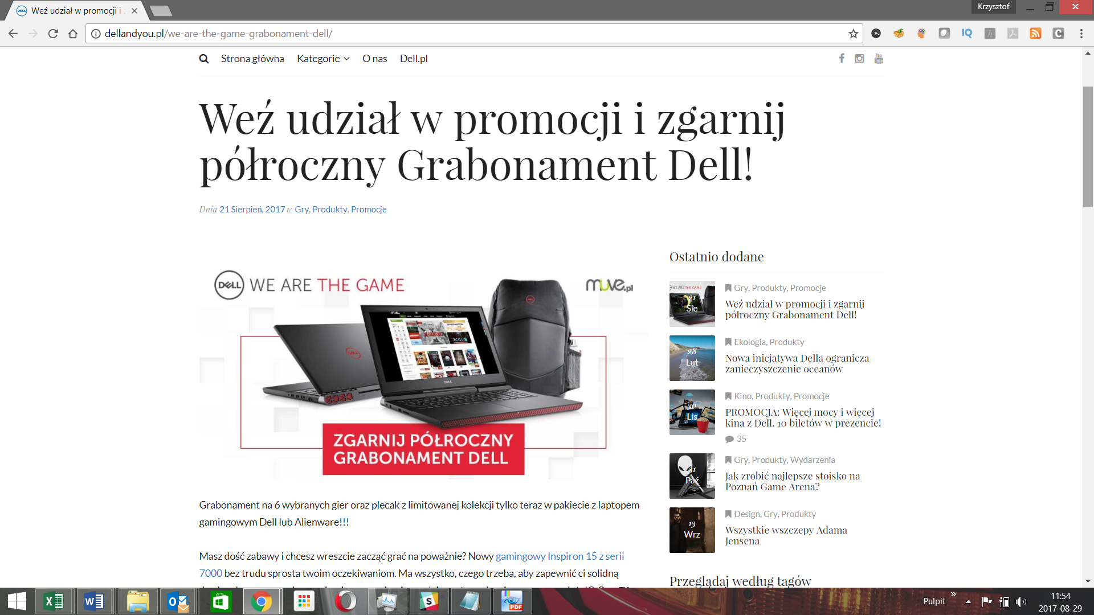Click the RSS feed extension icon
This screenshot has width=1094, height=615.
tap(1035, 34)
